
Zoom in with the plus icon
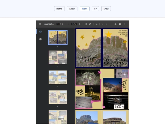(x=79, y=24)
